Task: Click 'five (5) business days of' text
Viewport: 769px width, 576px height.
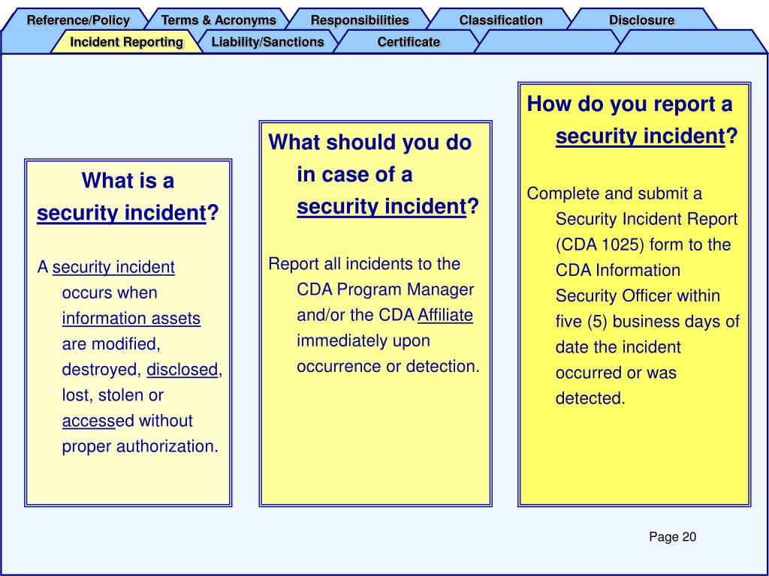Action: (x=647, y=321)
